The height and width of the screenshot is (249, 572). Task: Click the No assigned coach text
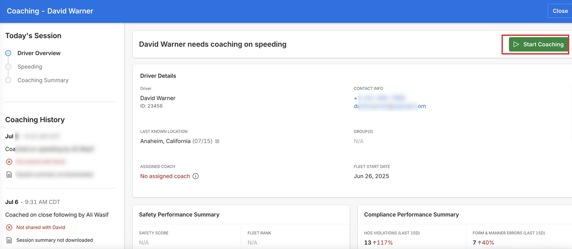(165, 176)
